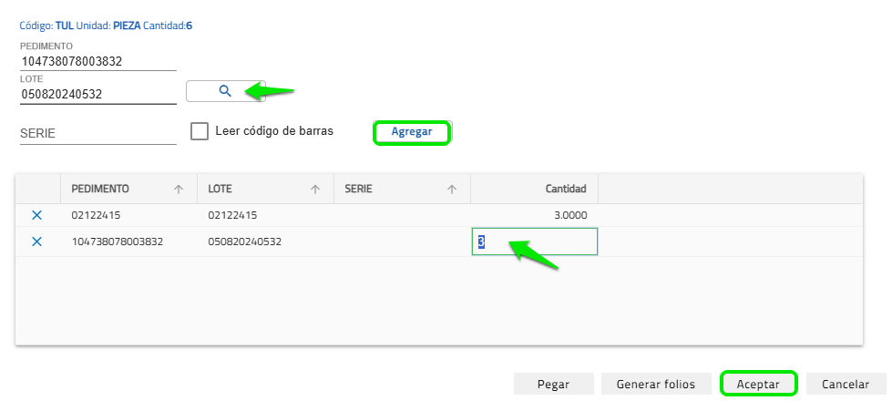This screenshot has width=892, height=401.
Task: Edit the Cantidad cell showing 3
Action: pos(534,242)
